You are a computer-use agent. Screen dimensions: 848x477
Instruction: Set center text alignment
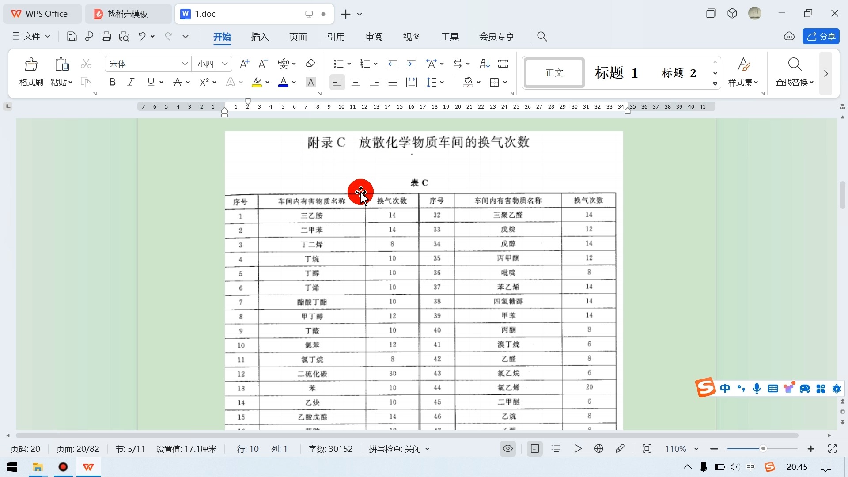point(356,82)
